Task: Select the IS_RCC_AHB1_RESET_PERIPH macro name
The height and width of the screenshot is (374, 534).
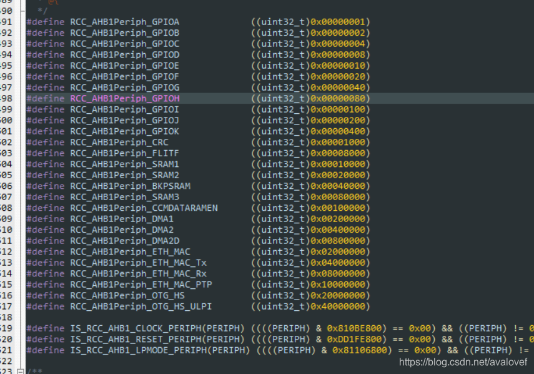Action: pyautogui.click(x=136, y=339)
